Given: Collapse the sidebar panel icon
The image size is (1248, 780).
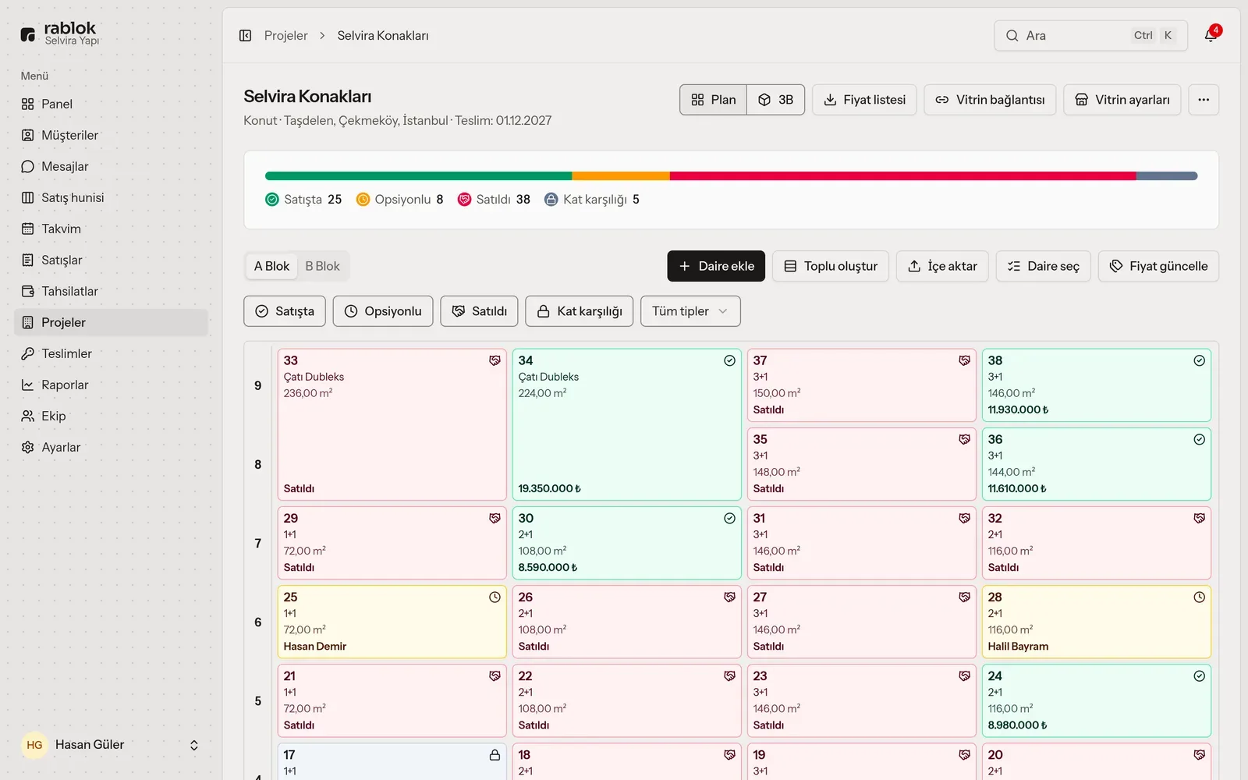Looking at the screenshot, I should 245,35.
